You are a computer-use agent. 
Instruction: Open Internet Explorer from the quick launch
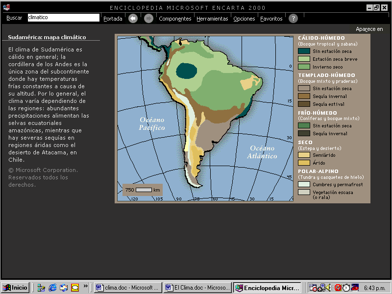[x=52, y=288]
